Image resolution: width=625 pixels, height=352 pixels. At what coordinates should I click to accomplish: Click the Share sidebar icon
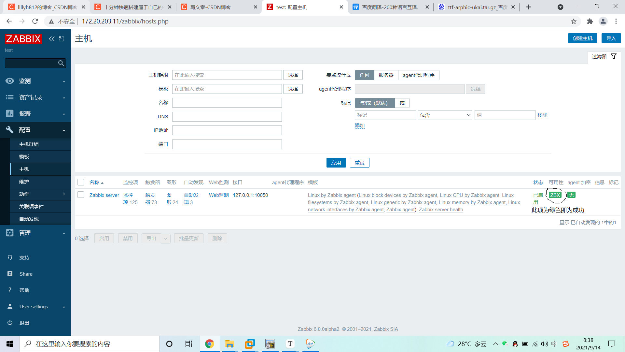click(x=10, y=274)
